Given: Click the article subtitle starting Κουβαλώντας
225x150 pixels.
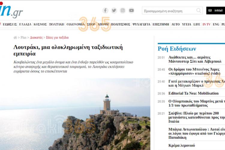Looking at the screenshot, I should [73, 67].
